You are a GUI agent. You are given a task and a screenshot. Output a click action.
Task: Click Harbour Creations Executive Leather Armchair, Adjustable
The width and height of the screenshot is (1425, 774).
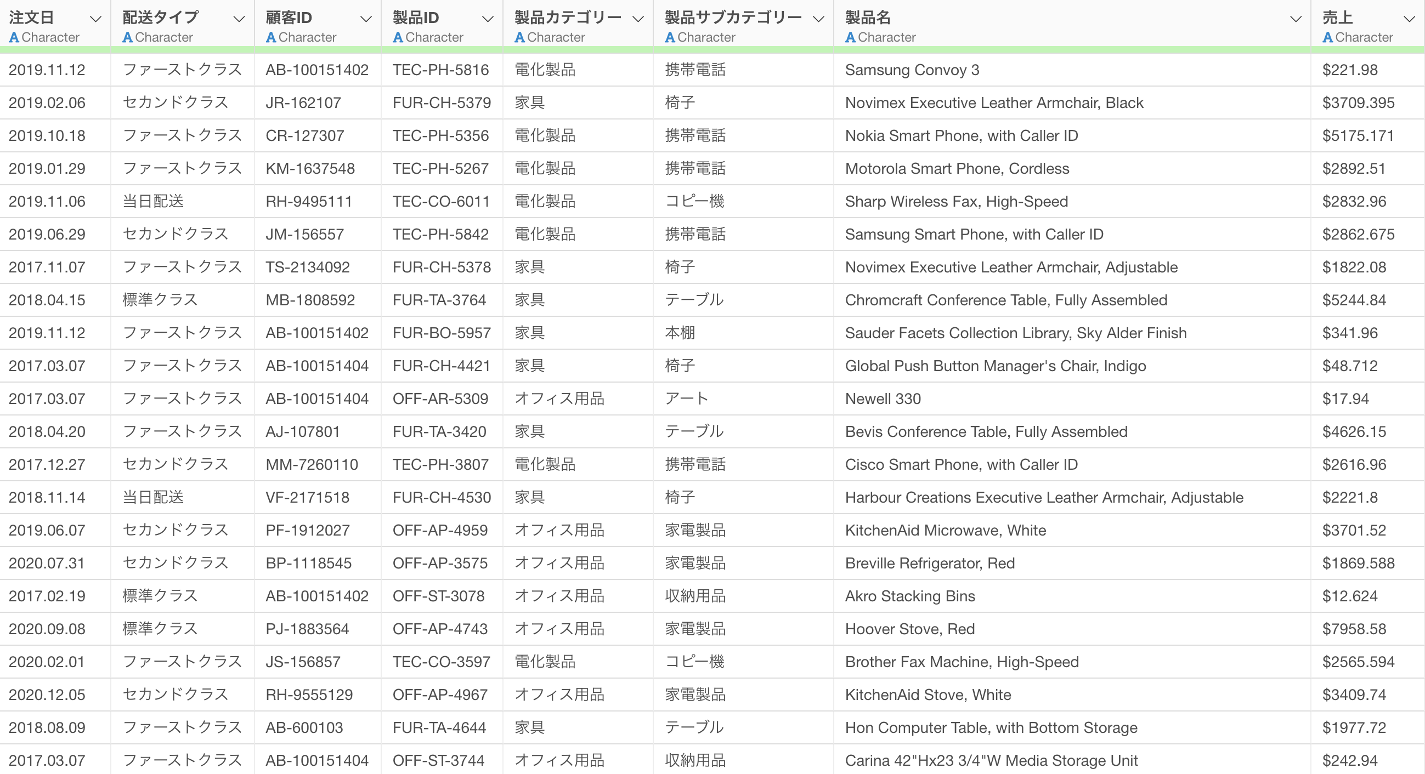point(1044,498)
